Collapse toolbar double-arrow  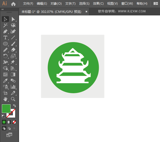coord(3,9)
